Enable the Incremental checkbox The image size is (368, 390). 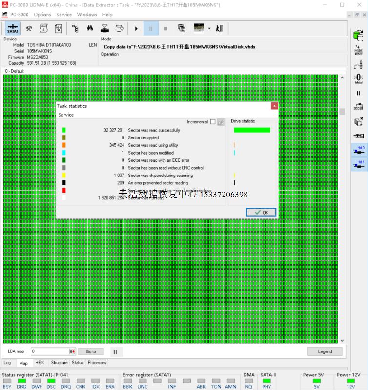click(x=213, y=122)
